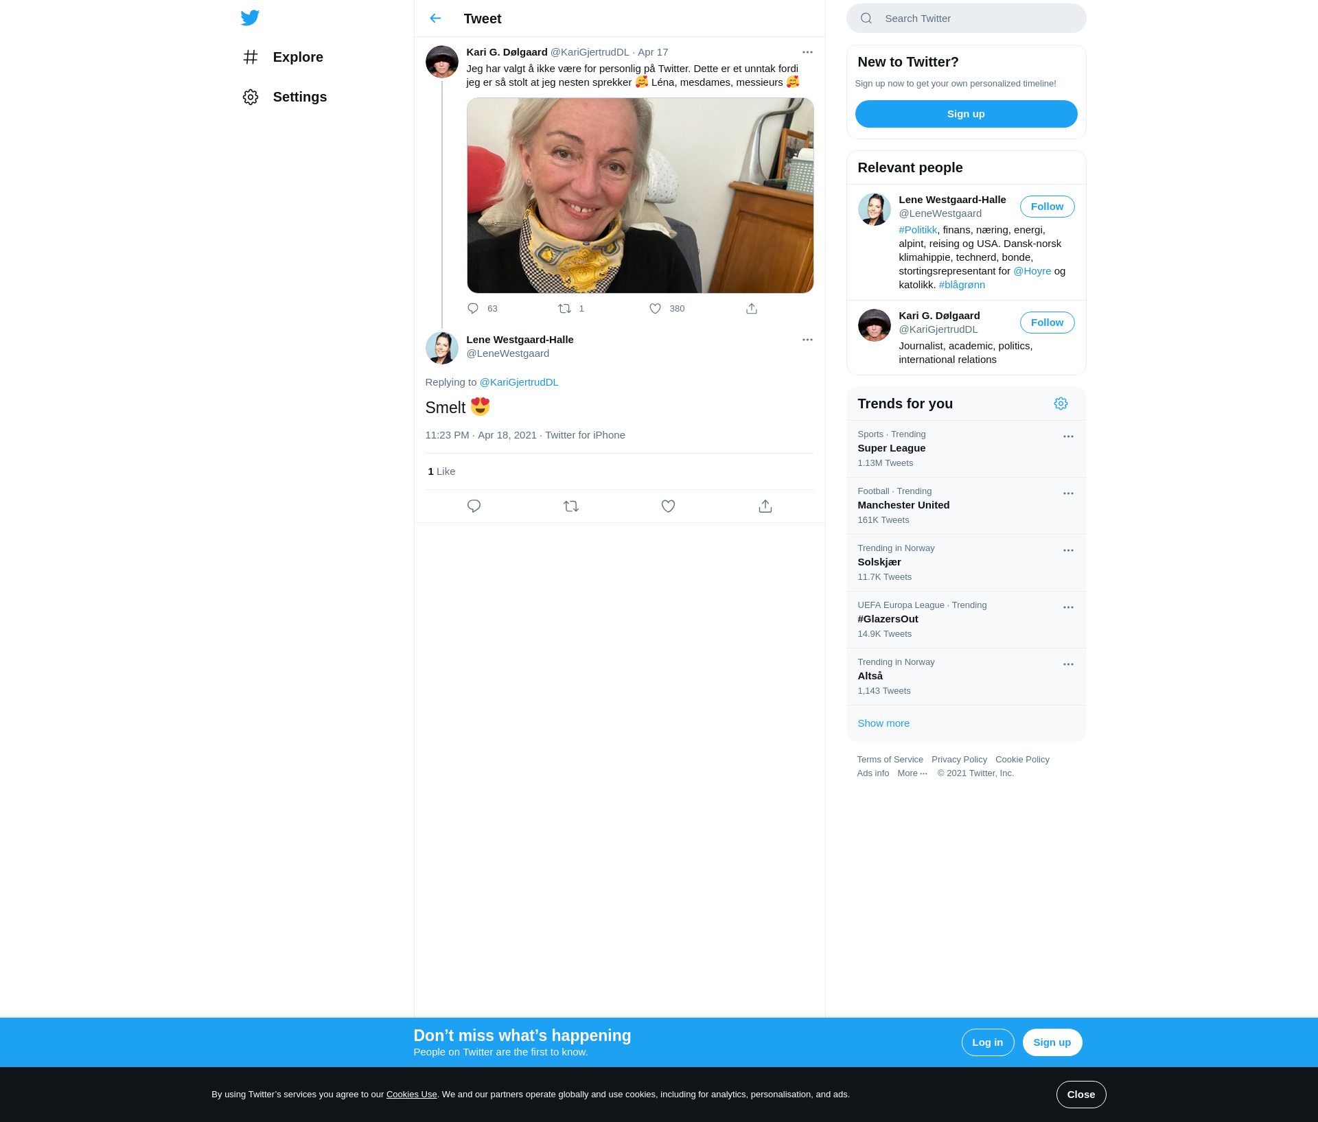Open the Settings menu item
This screenshot has width=1318, height=1122.
tap(300, 97)
